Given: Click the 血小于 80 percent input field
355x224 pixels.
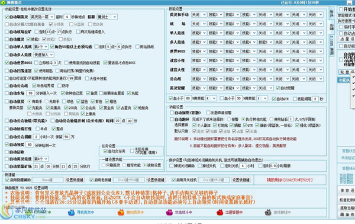Looking at the screenshot, I should pos(188,98).
